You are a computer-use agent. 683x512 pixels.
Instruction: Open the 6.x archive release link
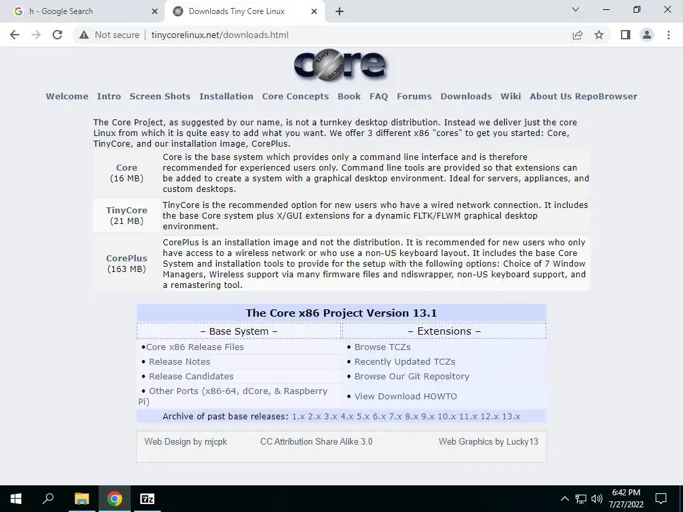click(379, 416)
